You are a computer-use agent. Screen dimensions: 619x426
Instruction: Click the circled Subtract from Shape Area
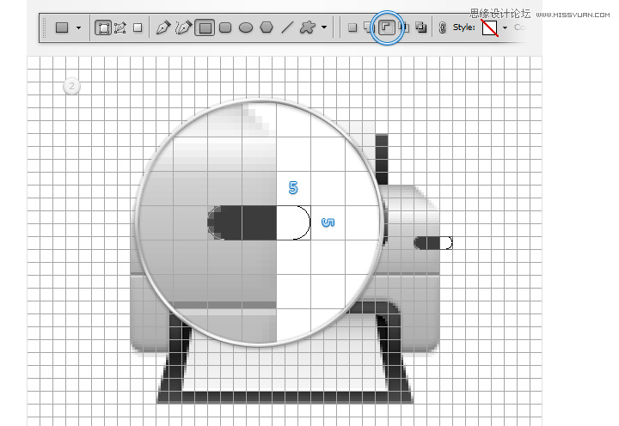(x=387, y=27)
